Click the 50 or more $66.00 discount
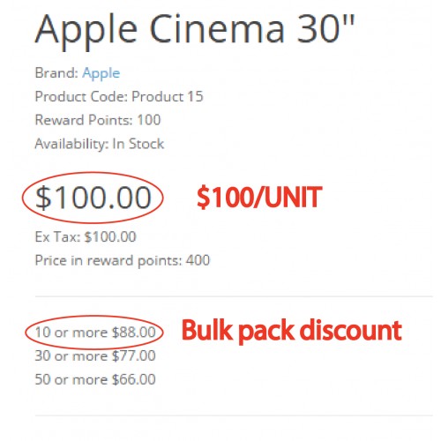The image size is (441, 441). pyautogui.click(x=95, y=379)
